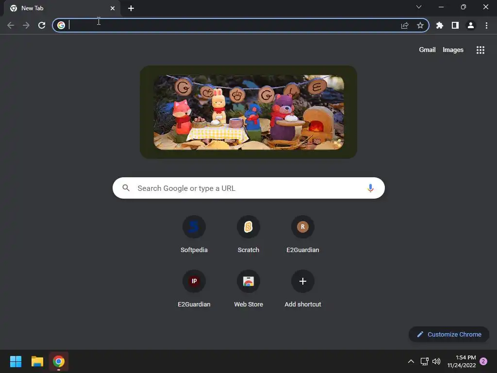Click the Google Doodle image
Screen dimensions: 497x373
pyautogui.click(x=248, y=112)
